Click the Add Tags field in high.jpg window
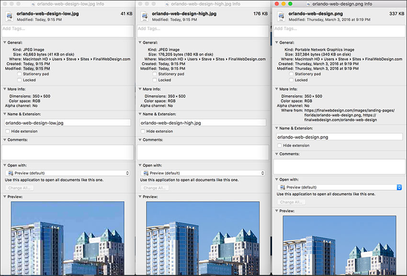 203,31
